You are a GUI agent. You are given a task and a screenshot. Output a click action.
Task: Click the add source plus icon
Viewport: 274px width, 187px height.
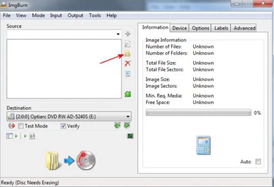point(128,34)
